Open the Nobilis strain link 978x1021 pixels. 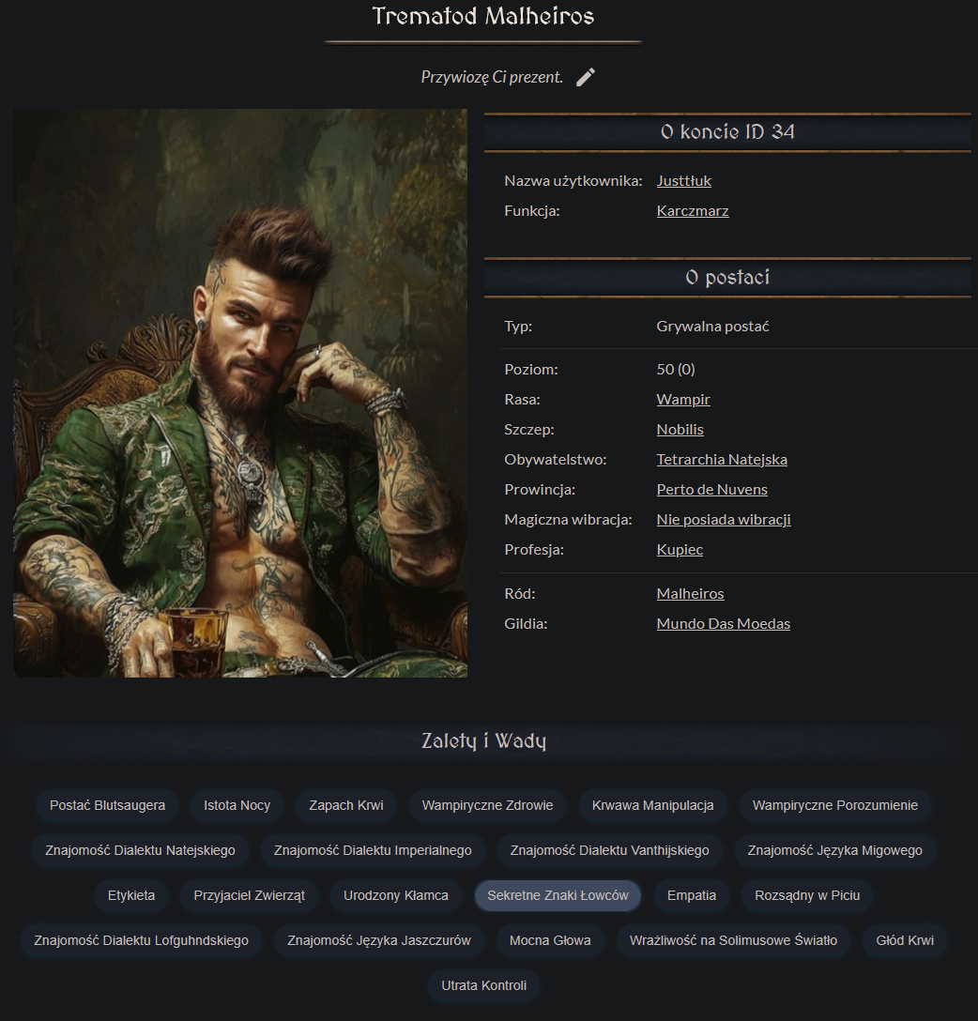(680, 429)
